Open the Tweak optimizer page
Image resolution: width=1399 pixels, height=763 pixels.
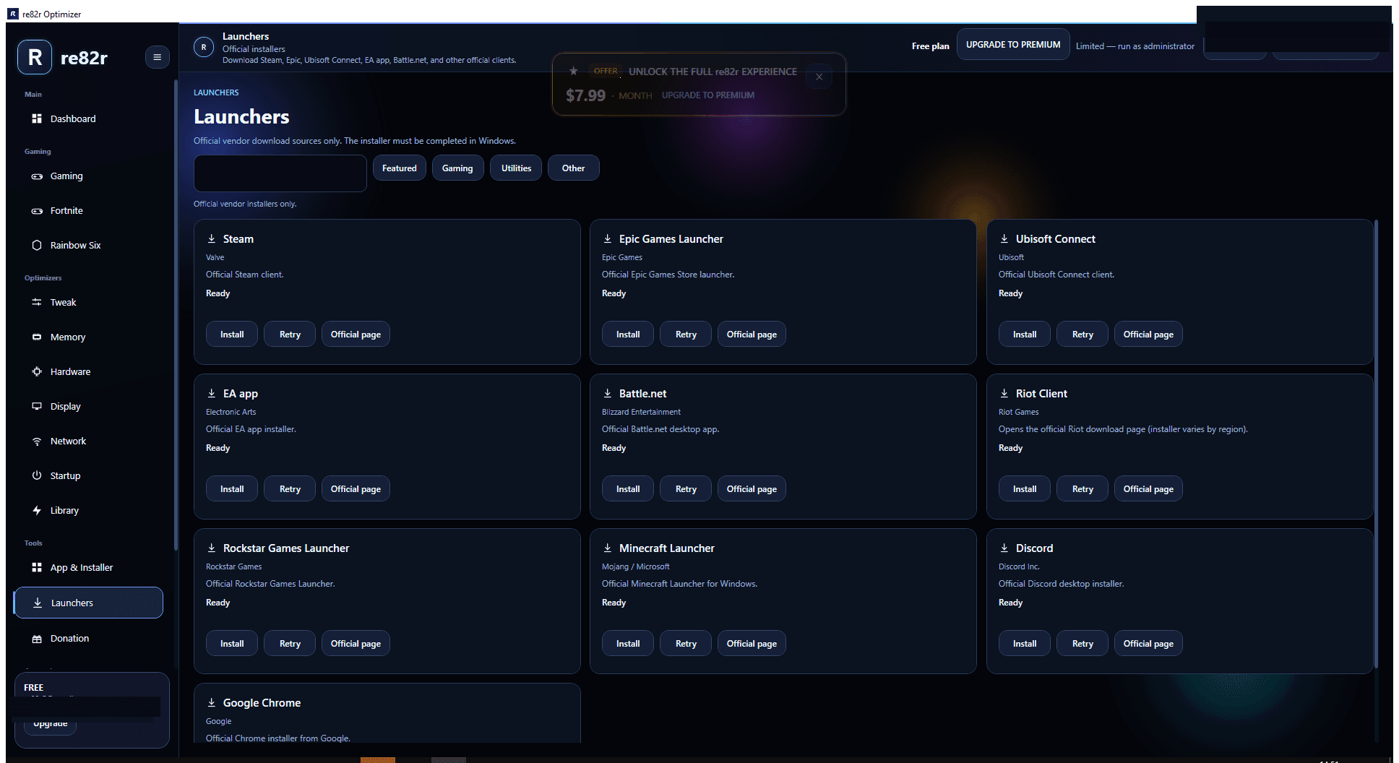[x=88, y=302]
